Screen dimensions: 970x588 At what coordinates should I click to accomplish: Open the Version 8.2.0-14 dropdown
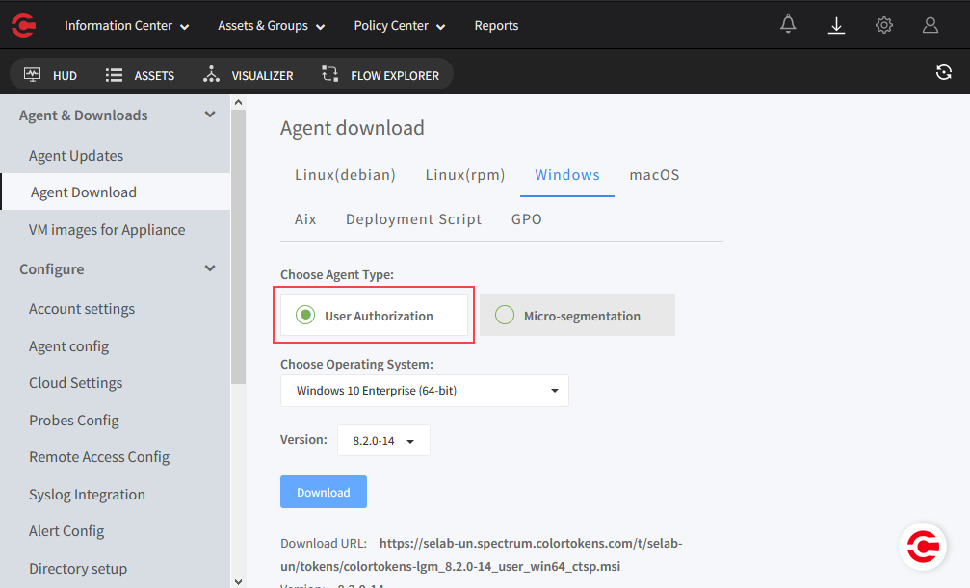[x=383, y=440]
